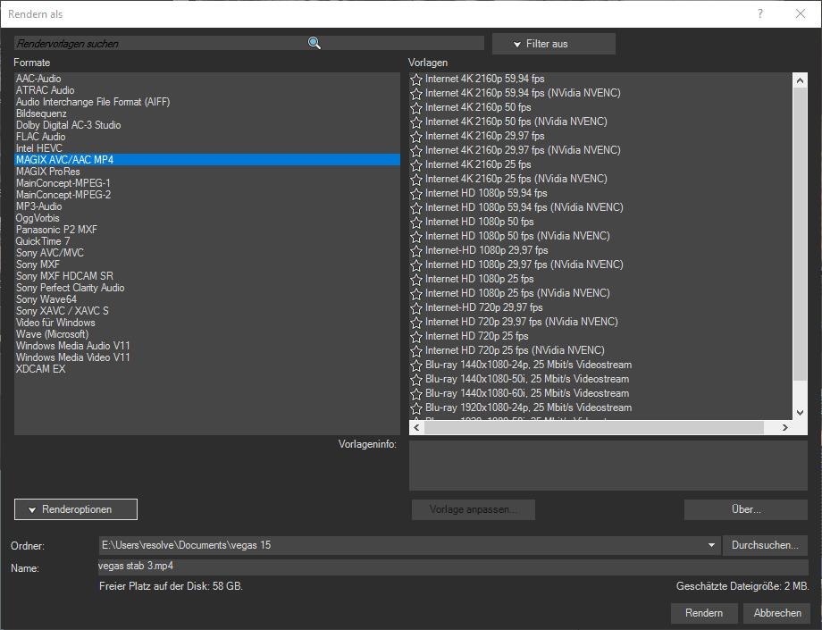Screen dimensions: 822x630
Task: Click the Durchsuchen... button
Action: 765,545
